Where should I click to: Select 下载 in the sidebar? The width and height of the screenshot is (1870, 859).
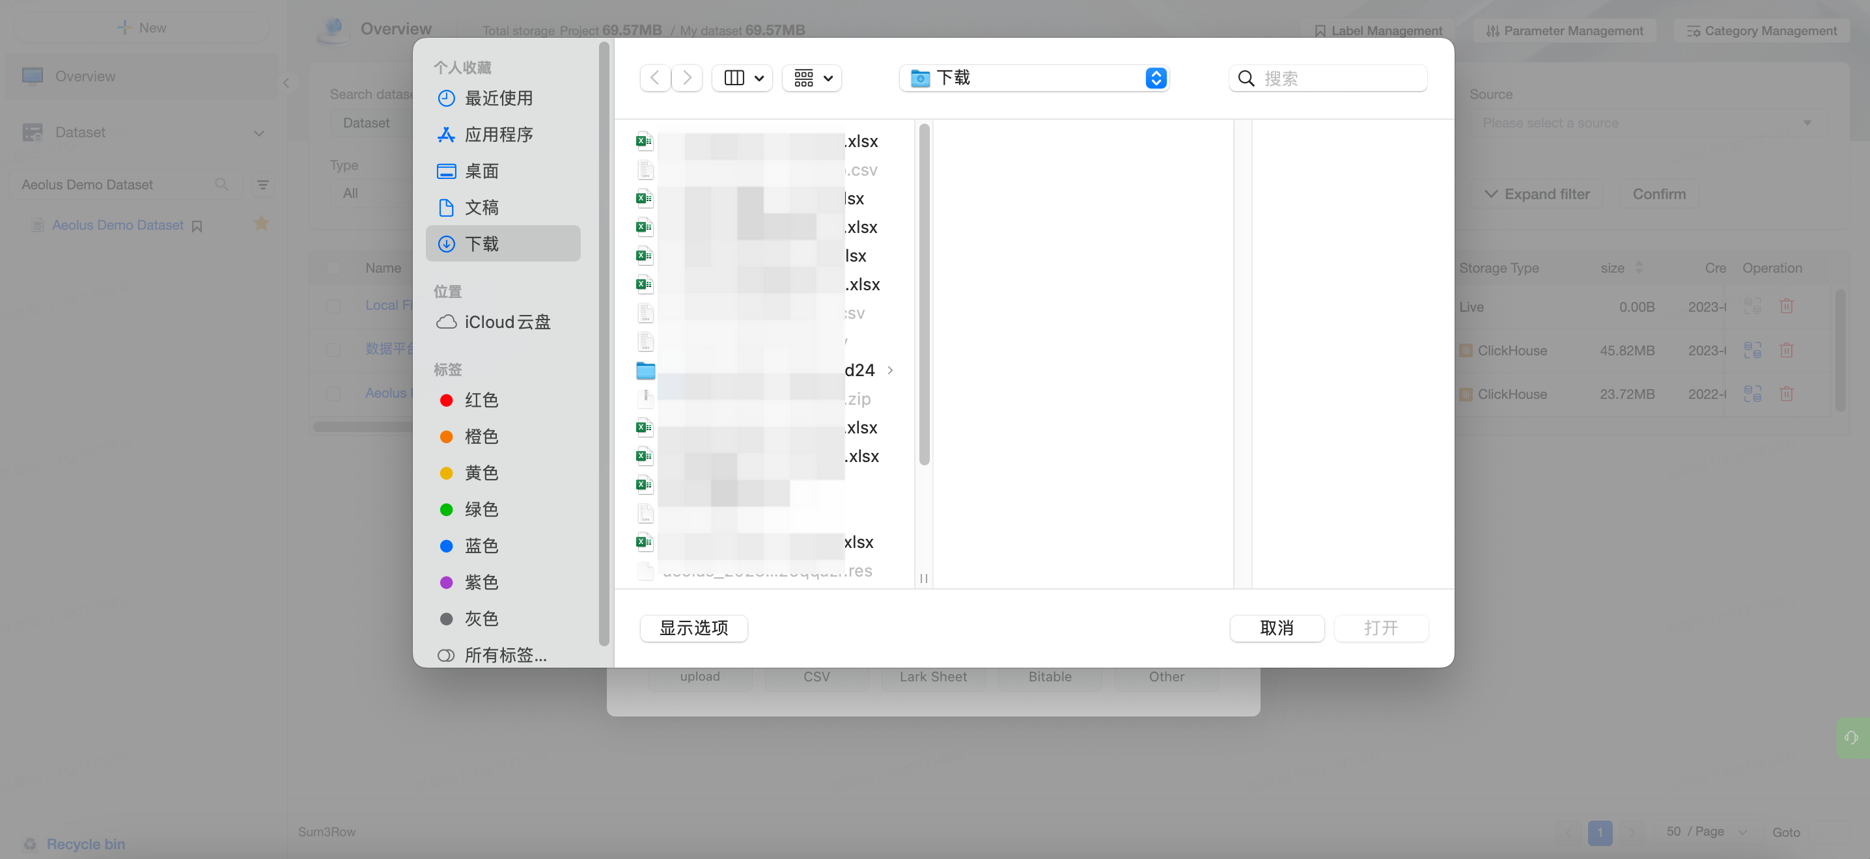pyautogui.click(x=503, y=244)
